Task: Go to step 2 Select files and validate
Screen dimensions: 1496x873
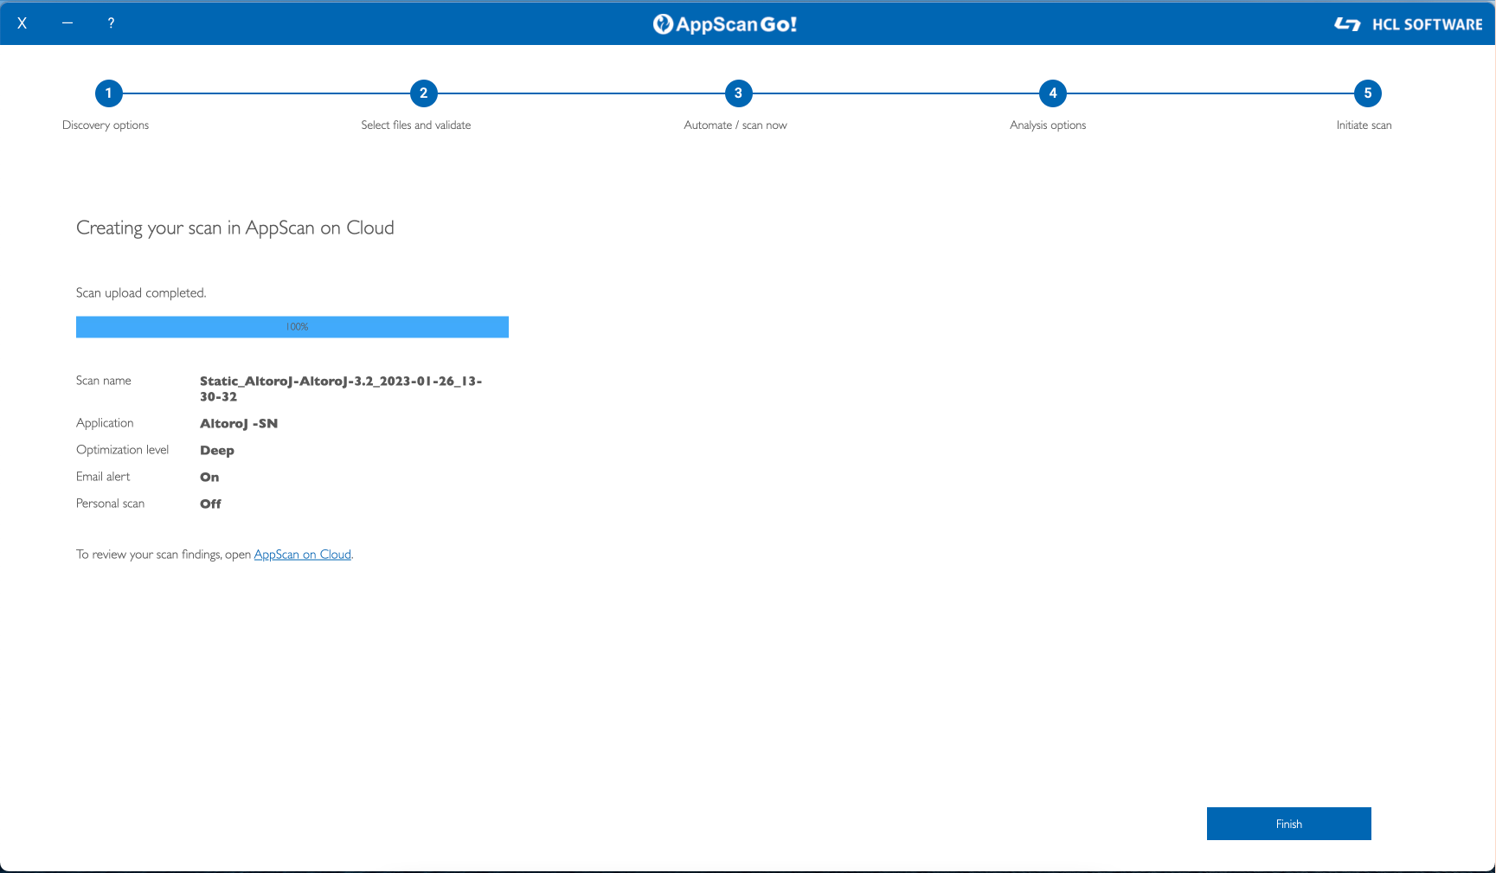Action: coord(423,93)
